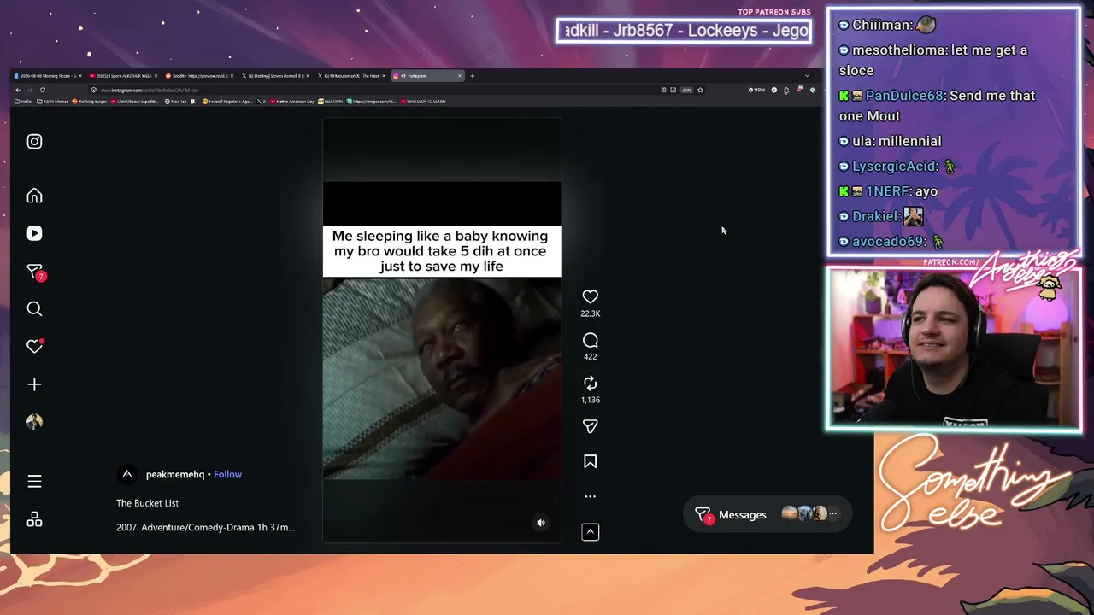1094x615 pixels.
Task: Switch to the Reddit browser tab
Action: [198, 76]
